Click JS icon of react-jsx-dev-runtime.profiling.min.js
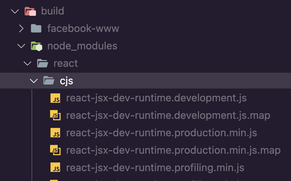The height and width of the screenshot is (181, 291). click(x=55, y=168)
